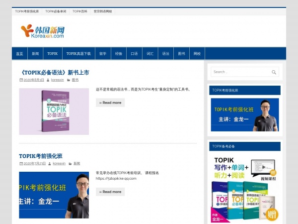Click author icon in 新书上市 post meta
Image resolution: width=298 pixels, height=224 pixels.
pos(48,80)
